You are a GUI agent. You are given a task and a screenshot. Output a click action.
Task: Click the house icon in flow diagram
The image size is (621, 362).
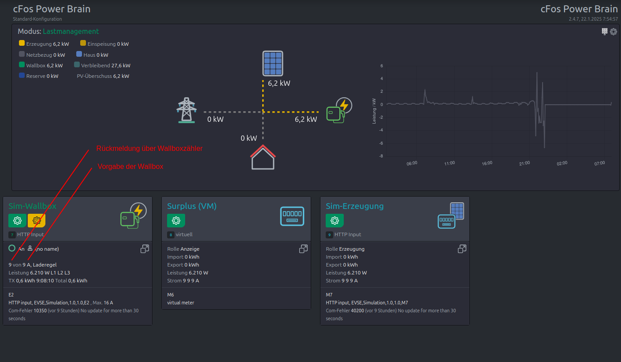tap(263, 157)
